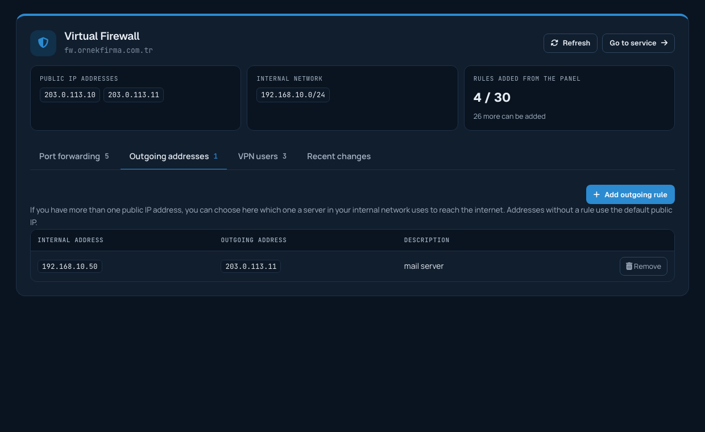The width and height of the screenshot is (705, 432).
Task: Click internal network 192.168.10.0/24 chip
Action: click(293, 95)
